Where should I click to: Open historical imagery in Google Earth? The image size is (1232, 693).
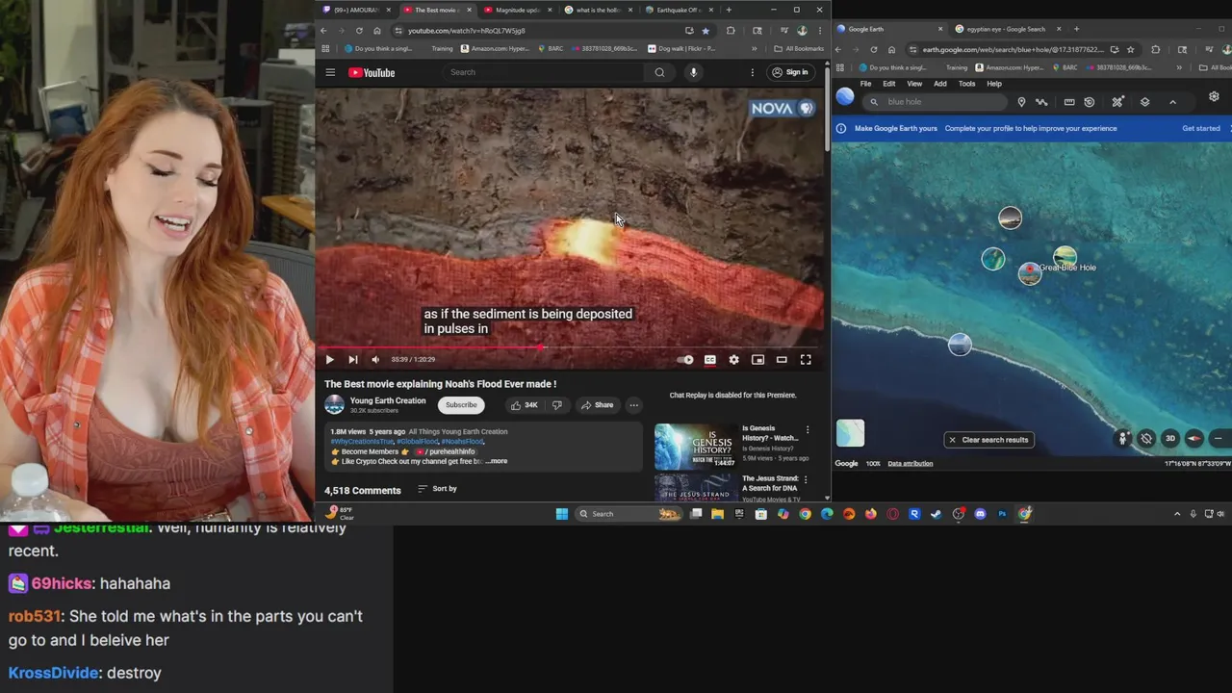(1090, 102)
